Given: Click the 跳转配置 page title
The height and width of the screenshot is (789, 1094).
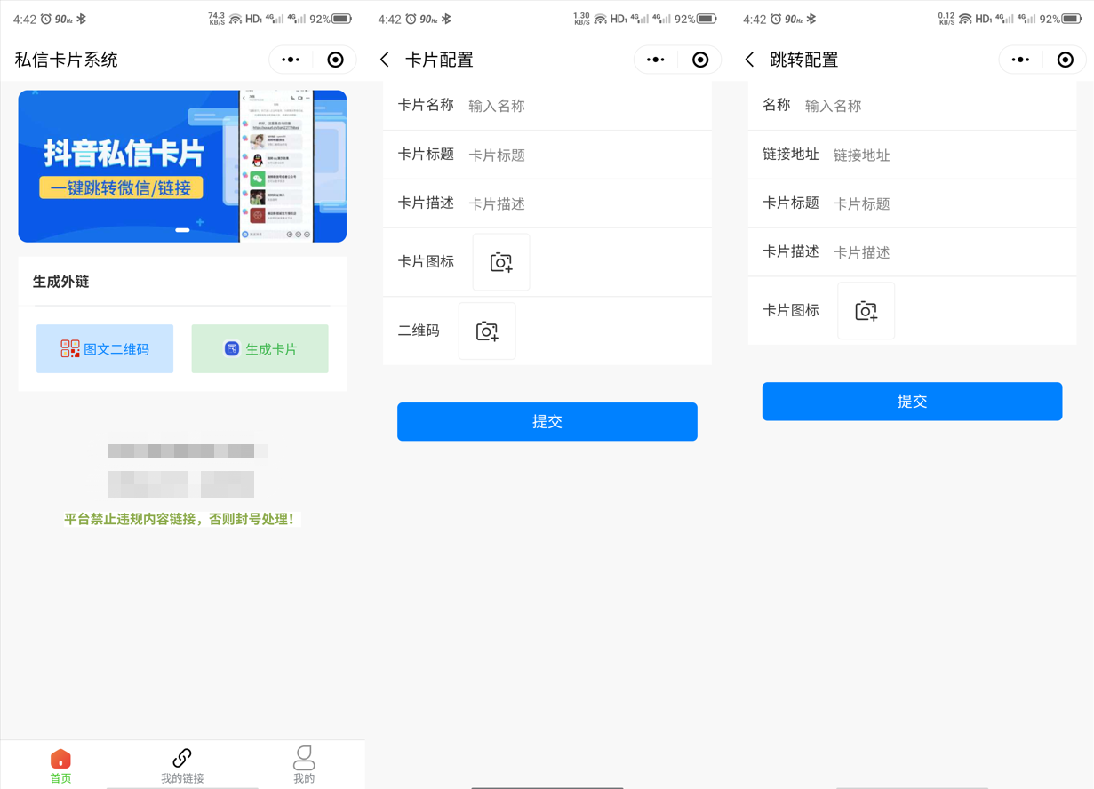Looking at the screenshot, I should [804, 60].
